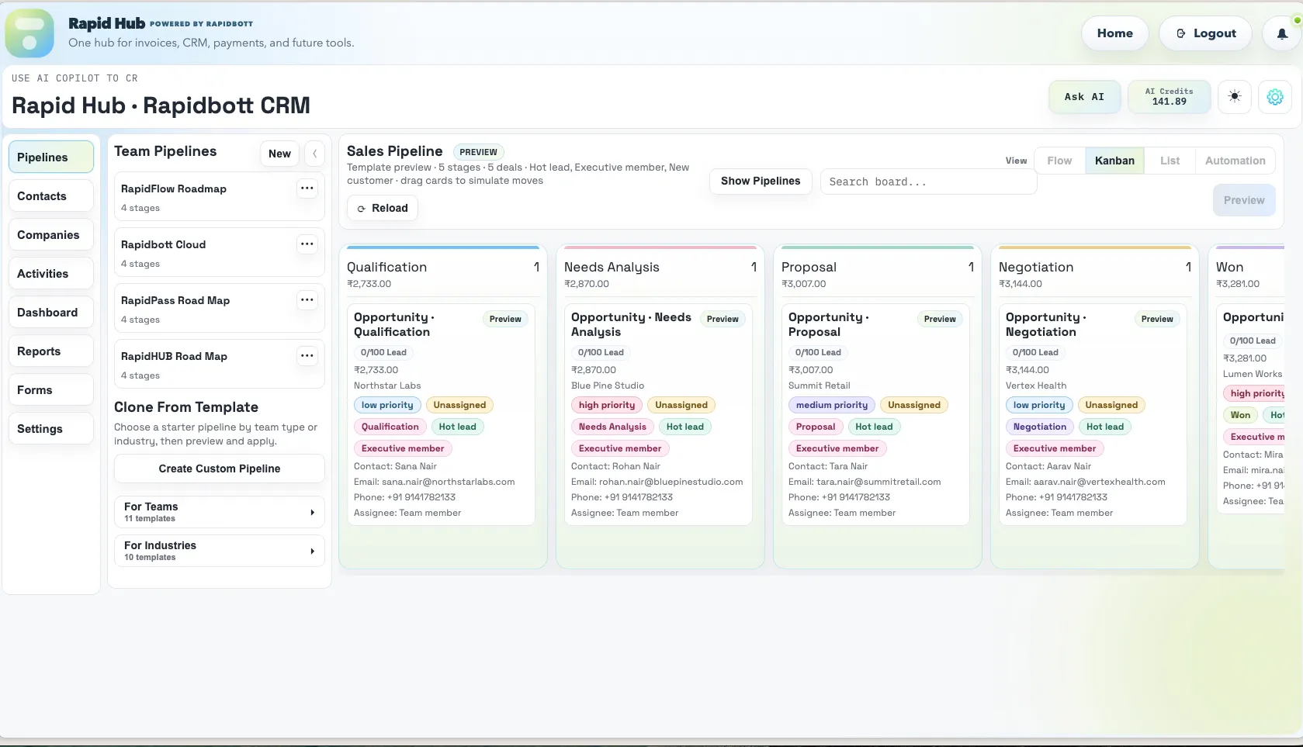Click 0/100 Lead badge on Proposal card

click(818, 352)
